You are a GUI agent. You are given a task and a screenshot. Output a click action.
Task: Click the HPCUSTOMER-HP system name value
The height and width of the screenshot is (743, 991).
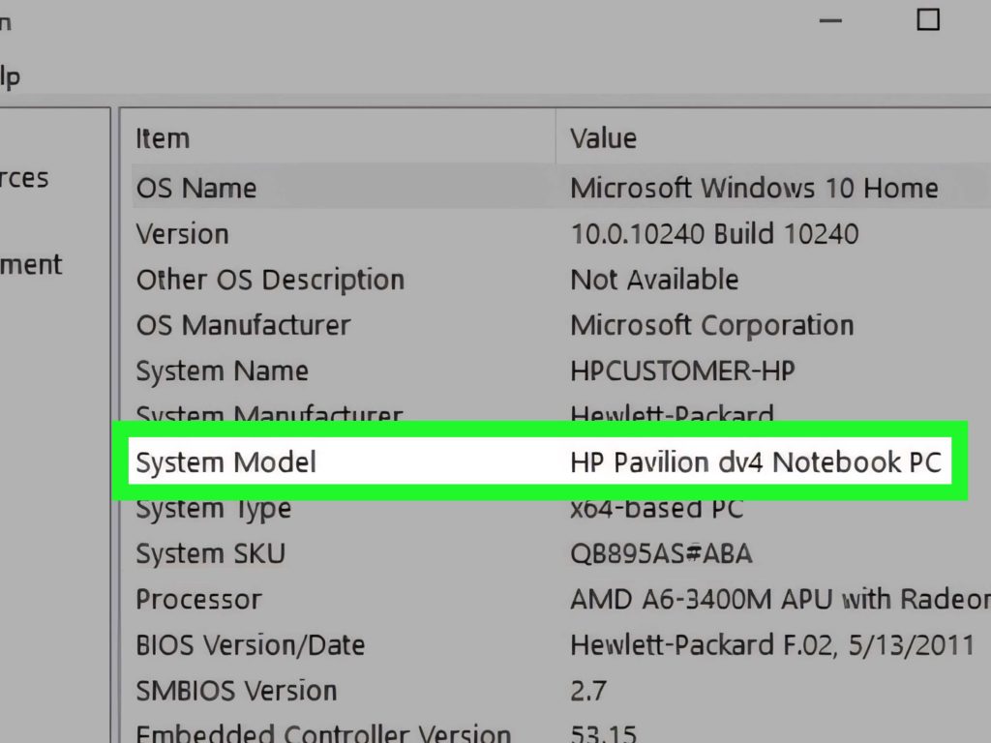[x=682, y=371]
